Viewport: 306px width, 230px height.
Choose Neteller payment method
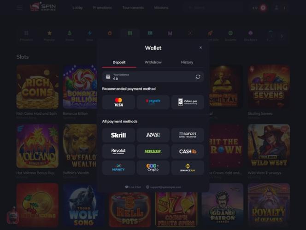click(153, 151)
